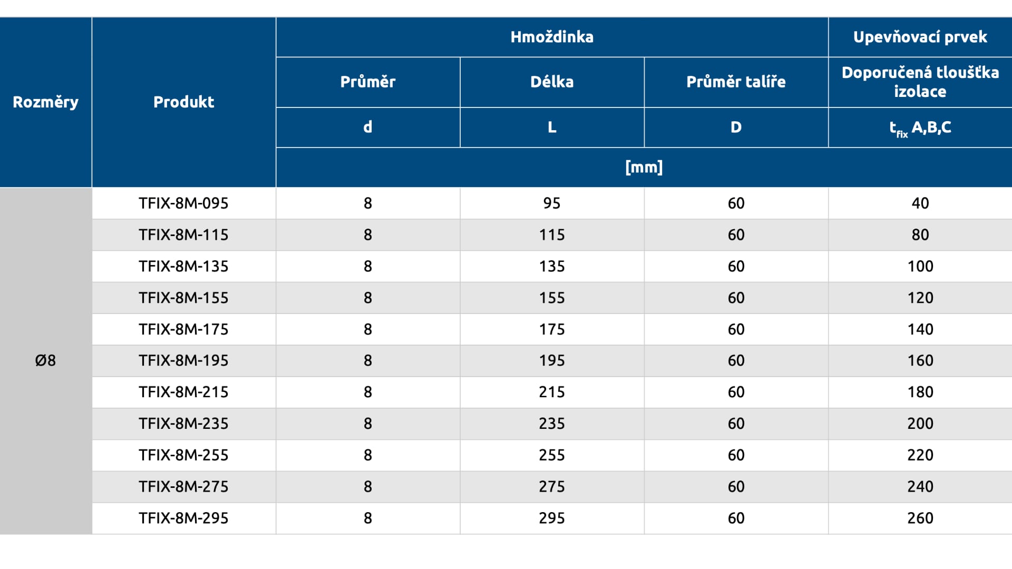Click product TFIX-8M-095

(183, 203)
